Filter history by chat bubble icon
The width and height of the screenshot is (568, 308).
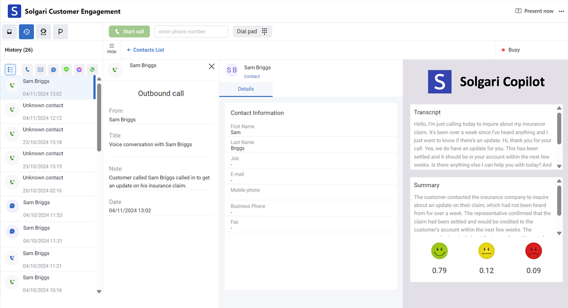tap(53, 69)
